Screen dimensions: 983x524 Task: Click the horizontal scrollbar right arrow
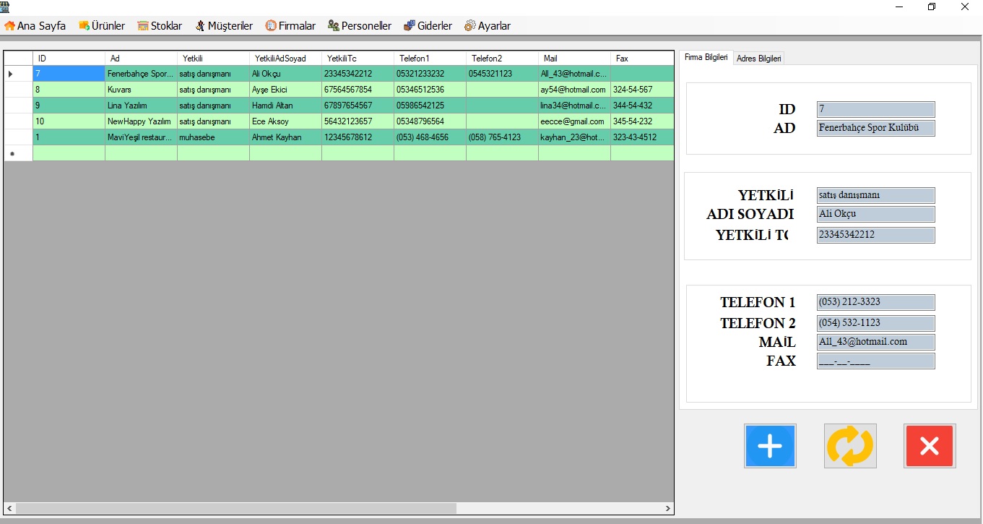[x=667, y=509]
